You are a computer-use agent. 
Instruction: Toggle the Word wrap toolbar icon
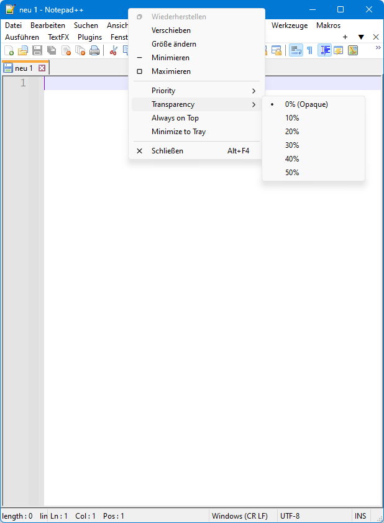(296, 50)
